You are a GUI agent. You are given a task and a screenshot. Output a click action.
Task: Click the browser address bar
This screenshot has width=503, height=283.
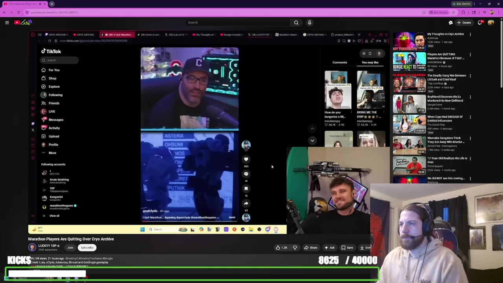point(220,12)
